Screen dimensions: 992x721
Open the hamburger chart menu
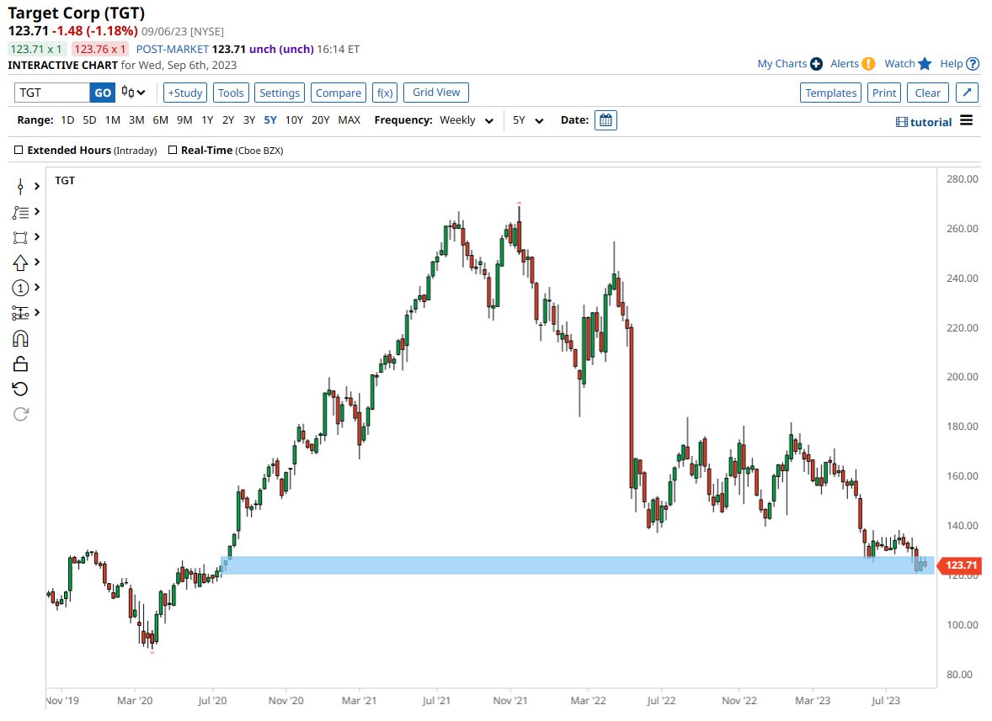966,120
